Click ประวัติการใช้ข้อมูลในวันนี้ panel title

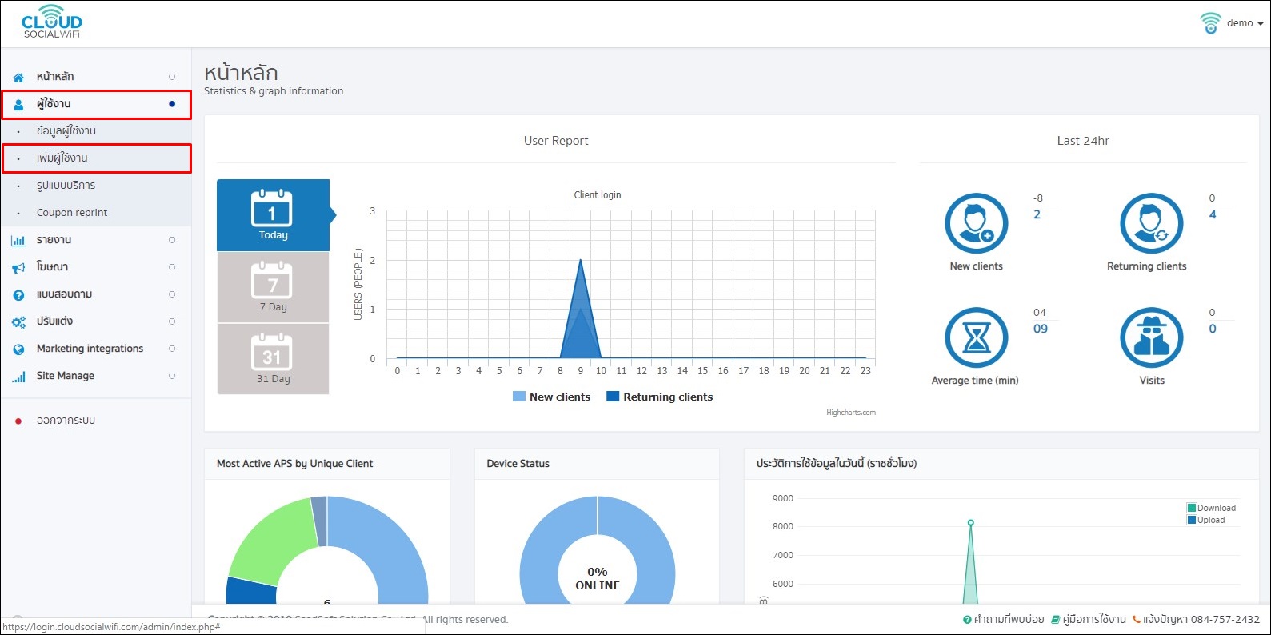[837, 464]
